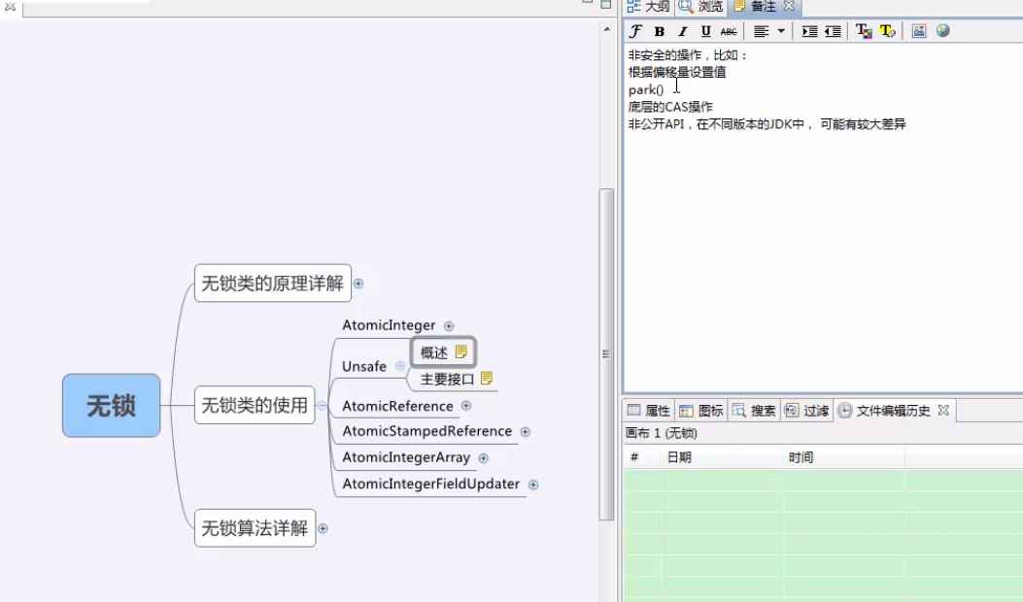The height and width of the screenshot is (602, 1023).
Task: Open the font chooser in notes toolbar
Action: [635, 31]
